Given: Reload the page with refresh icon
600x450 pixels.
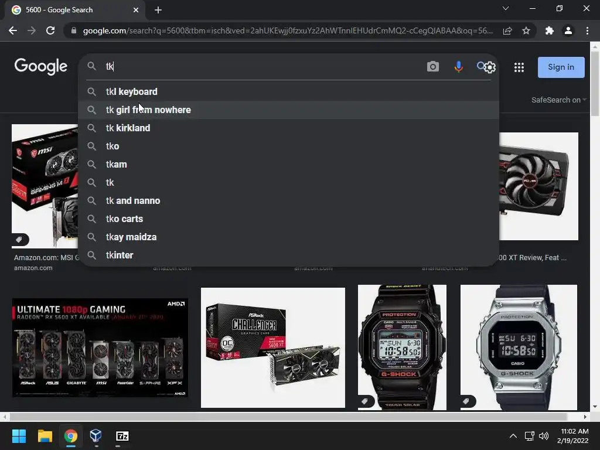Looking at the screenshot, I should click(x=50, y=30).
